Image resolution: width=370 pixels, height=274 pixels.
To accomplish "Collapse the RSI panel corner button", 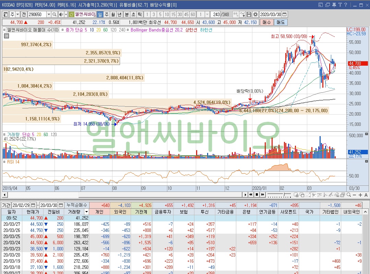I will pos(367,161).
